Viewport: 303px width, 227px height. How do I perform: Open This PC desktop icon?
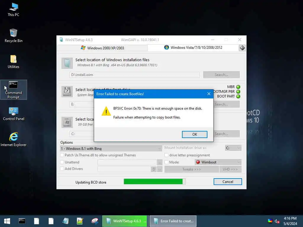13,10
